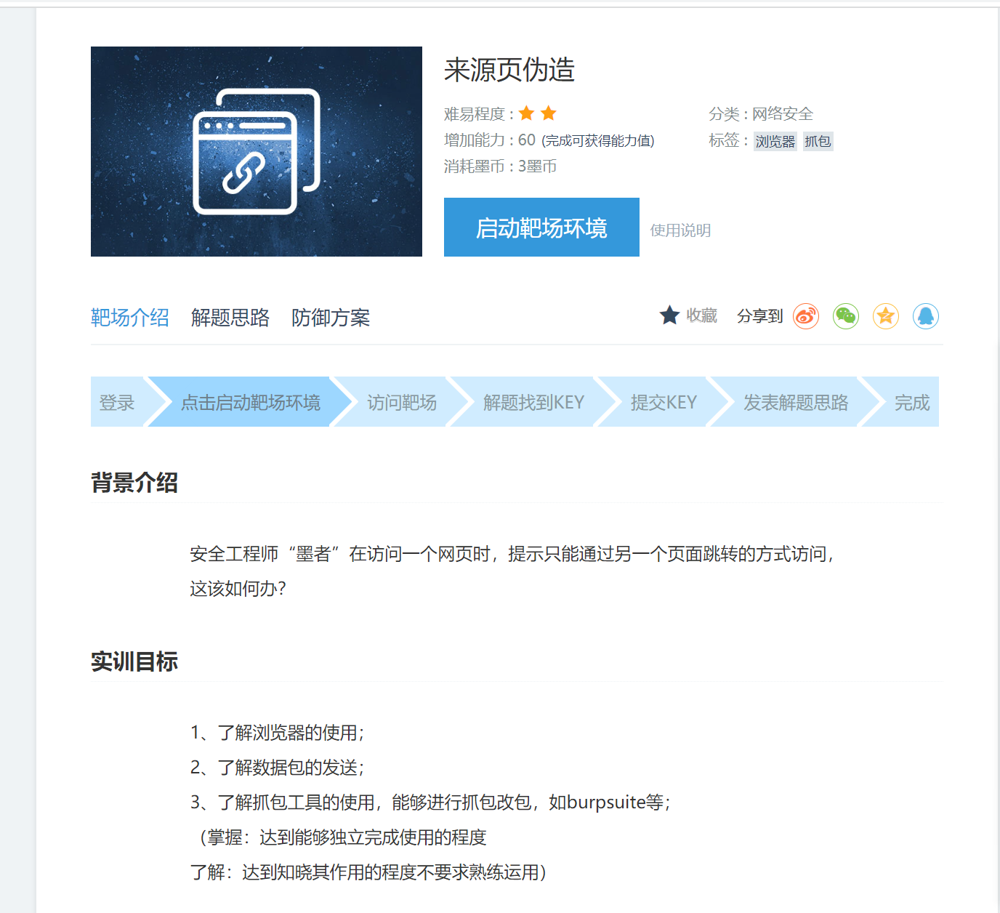This screenshot has height=913, width=1000.
Task: Click the text 消耗墨币 : 3墨币
Action: (500, 166)
